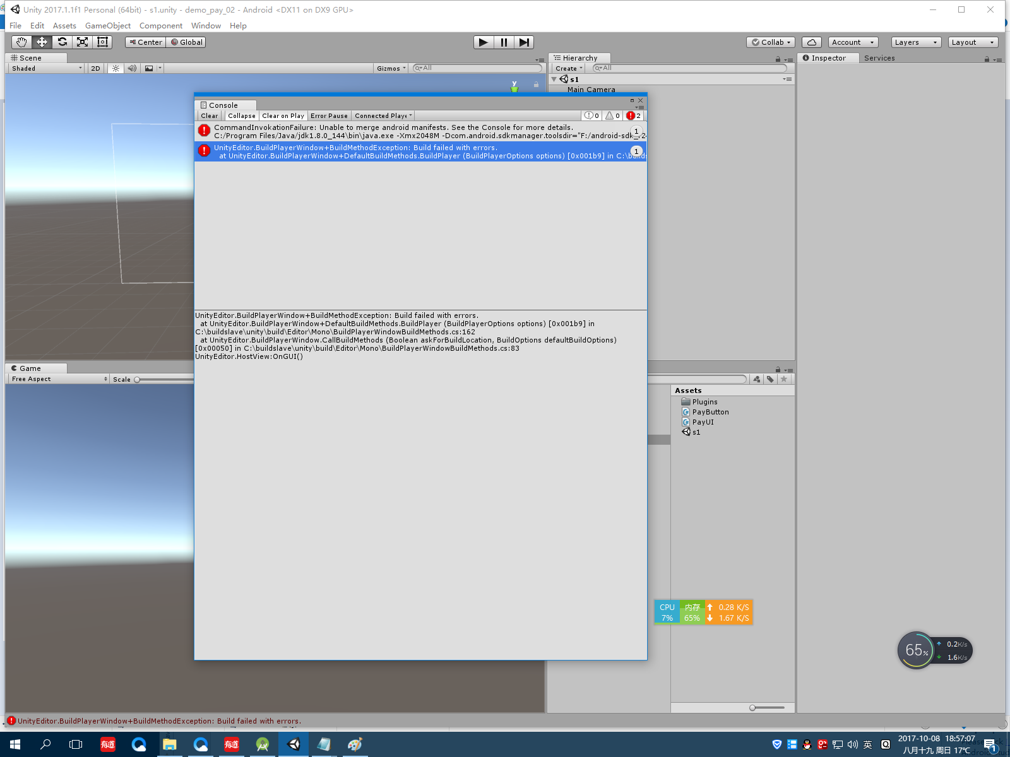The height and width of the screenshot is (757, 1010).
Task: Switch to the Services tab
Action: tap(879, 58)
